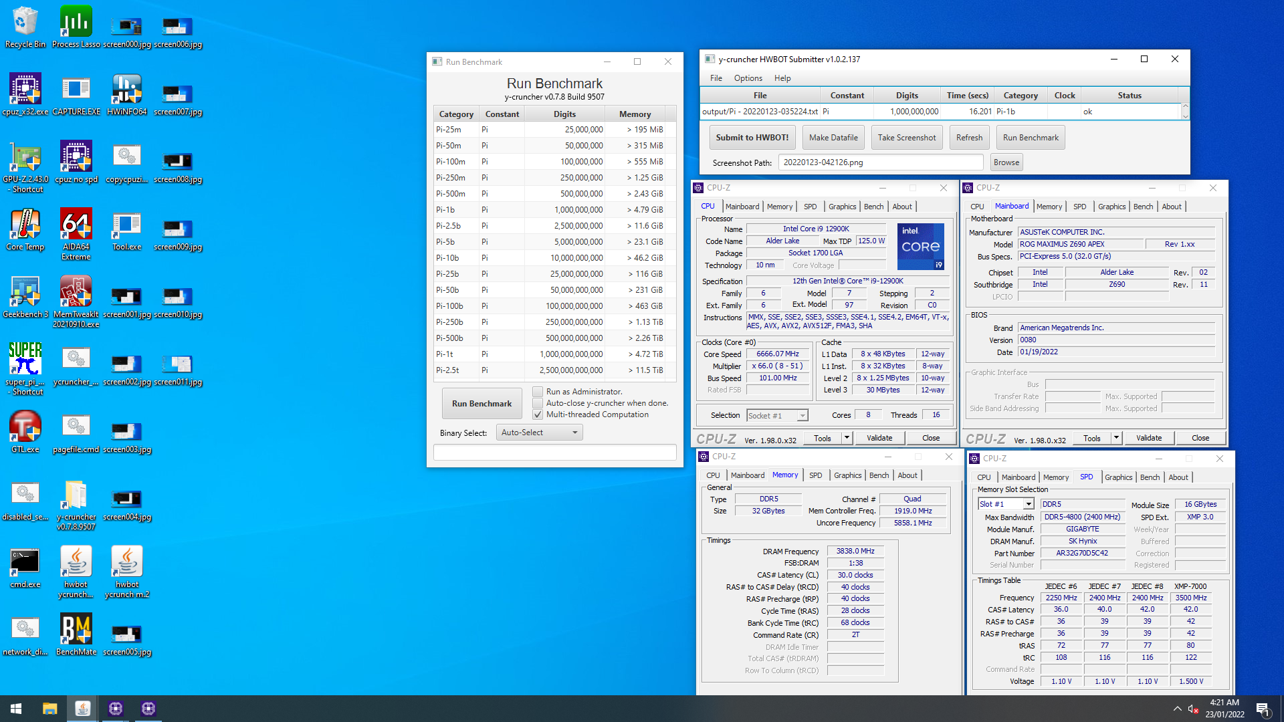Switch to Java app in taskbar
Screen dimensions: 1284x722
[83, 709]
